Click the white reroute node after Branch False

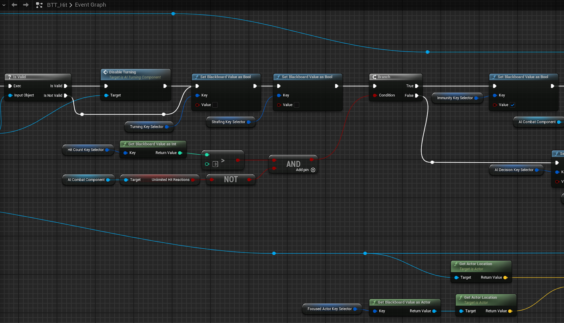tap(432, 162)
